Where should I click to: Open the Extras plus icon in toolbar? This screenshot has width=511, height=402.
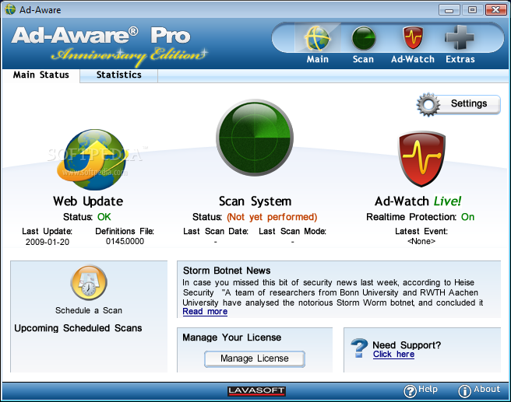click(x=459, y=37)
